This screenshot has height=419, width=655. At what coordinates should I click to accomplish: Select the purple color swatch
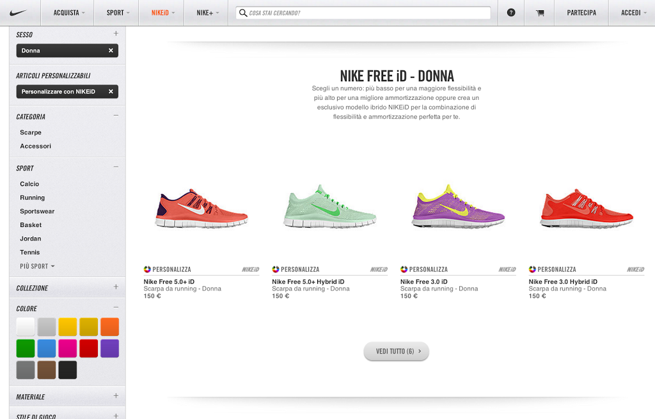tap(110, 349)
